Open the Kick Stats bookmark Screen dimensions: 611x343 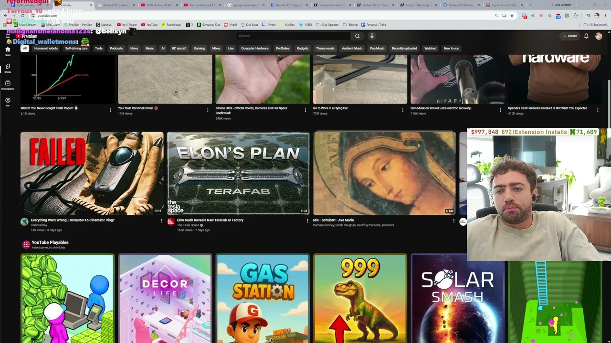250,25
